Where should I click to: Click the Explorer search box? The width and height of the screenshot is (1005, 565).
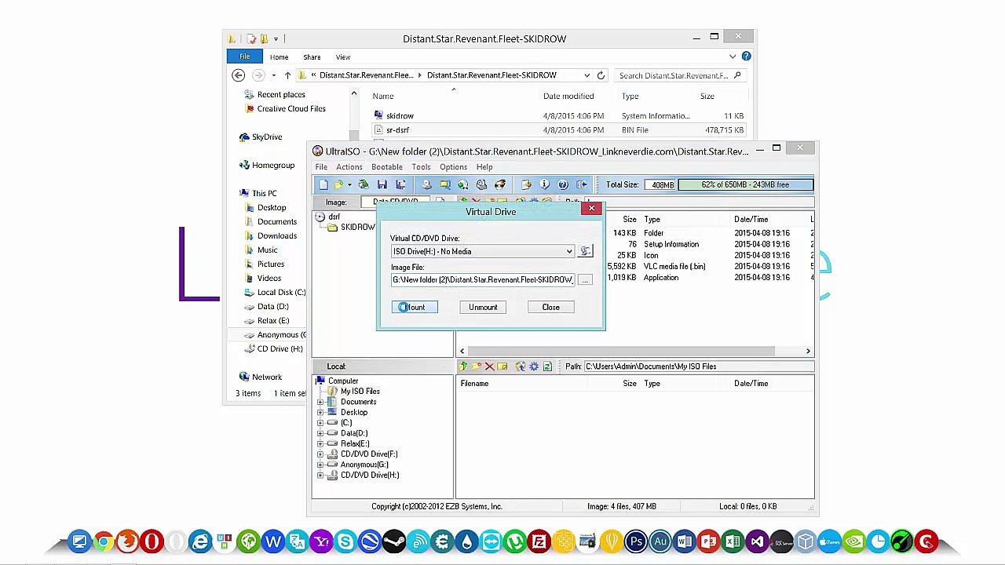679,75
